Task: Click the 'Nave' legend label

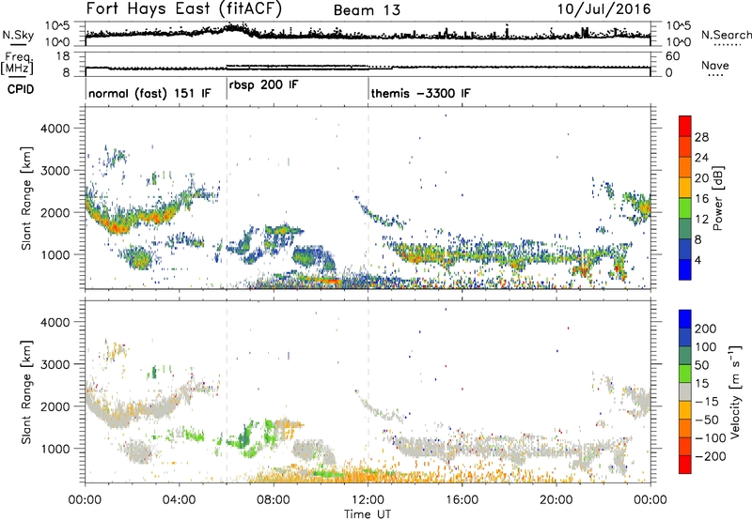Action: (x=715, y=65)
